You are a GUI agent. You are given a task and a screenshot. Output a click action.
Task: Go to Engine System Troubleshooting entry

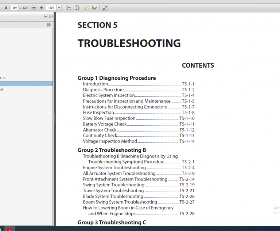click(x=114, y=168)
